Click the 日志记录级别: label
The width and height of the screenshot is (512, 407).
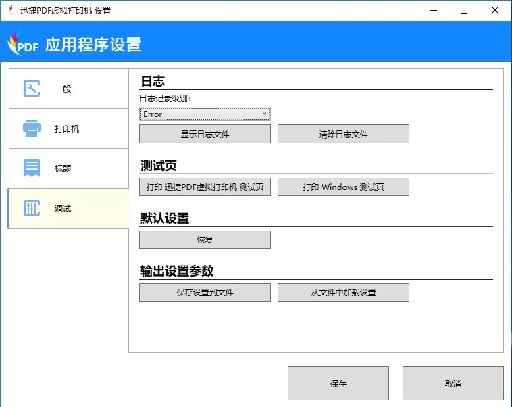coord(165,99)
